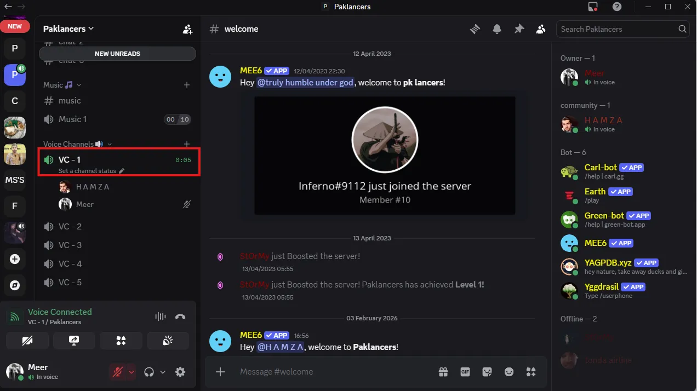The height and width of the screenshot is (391, 697).
Task: Toggle deafen with the headphones icon
Action: [x=149, y=372]
